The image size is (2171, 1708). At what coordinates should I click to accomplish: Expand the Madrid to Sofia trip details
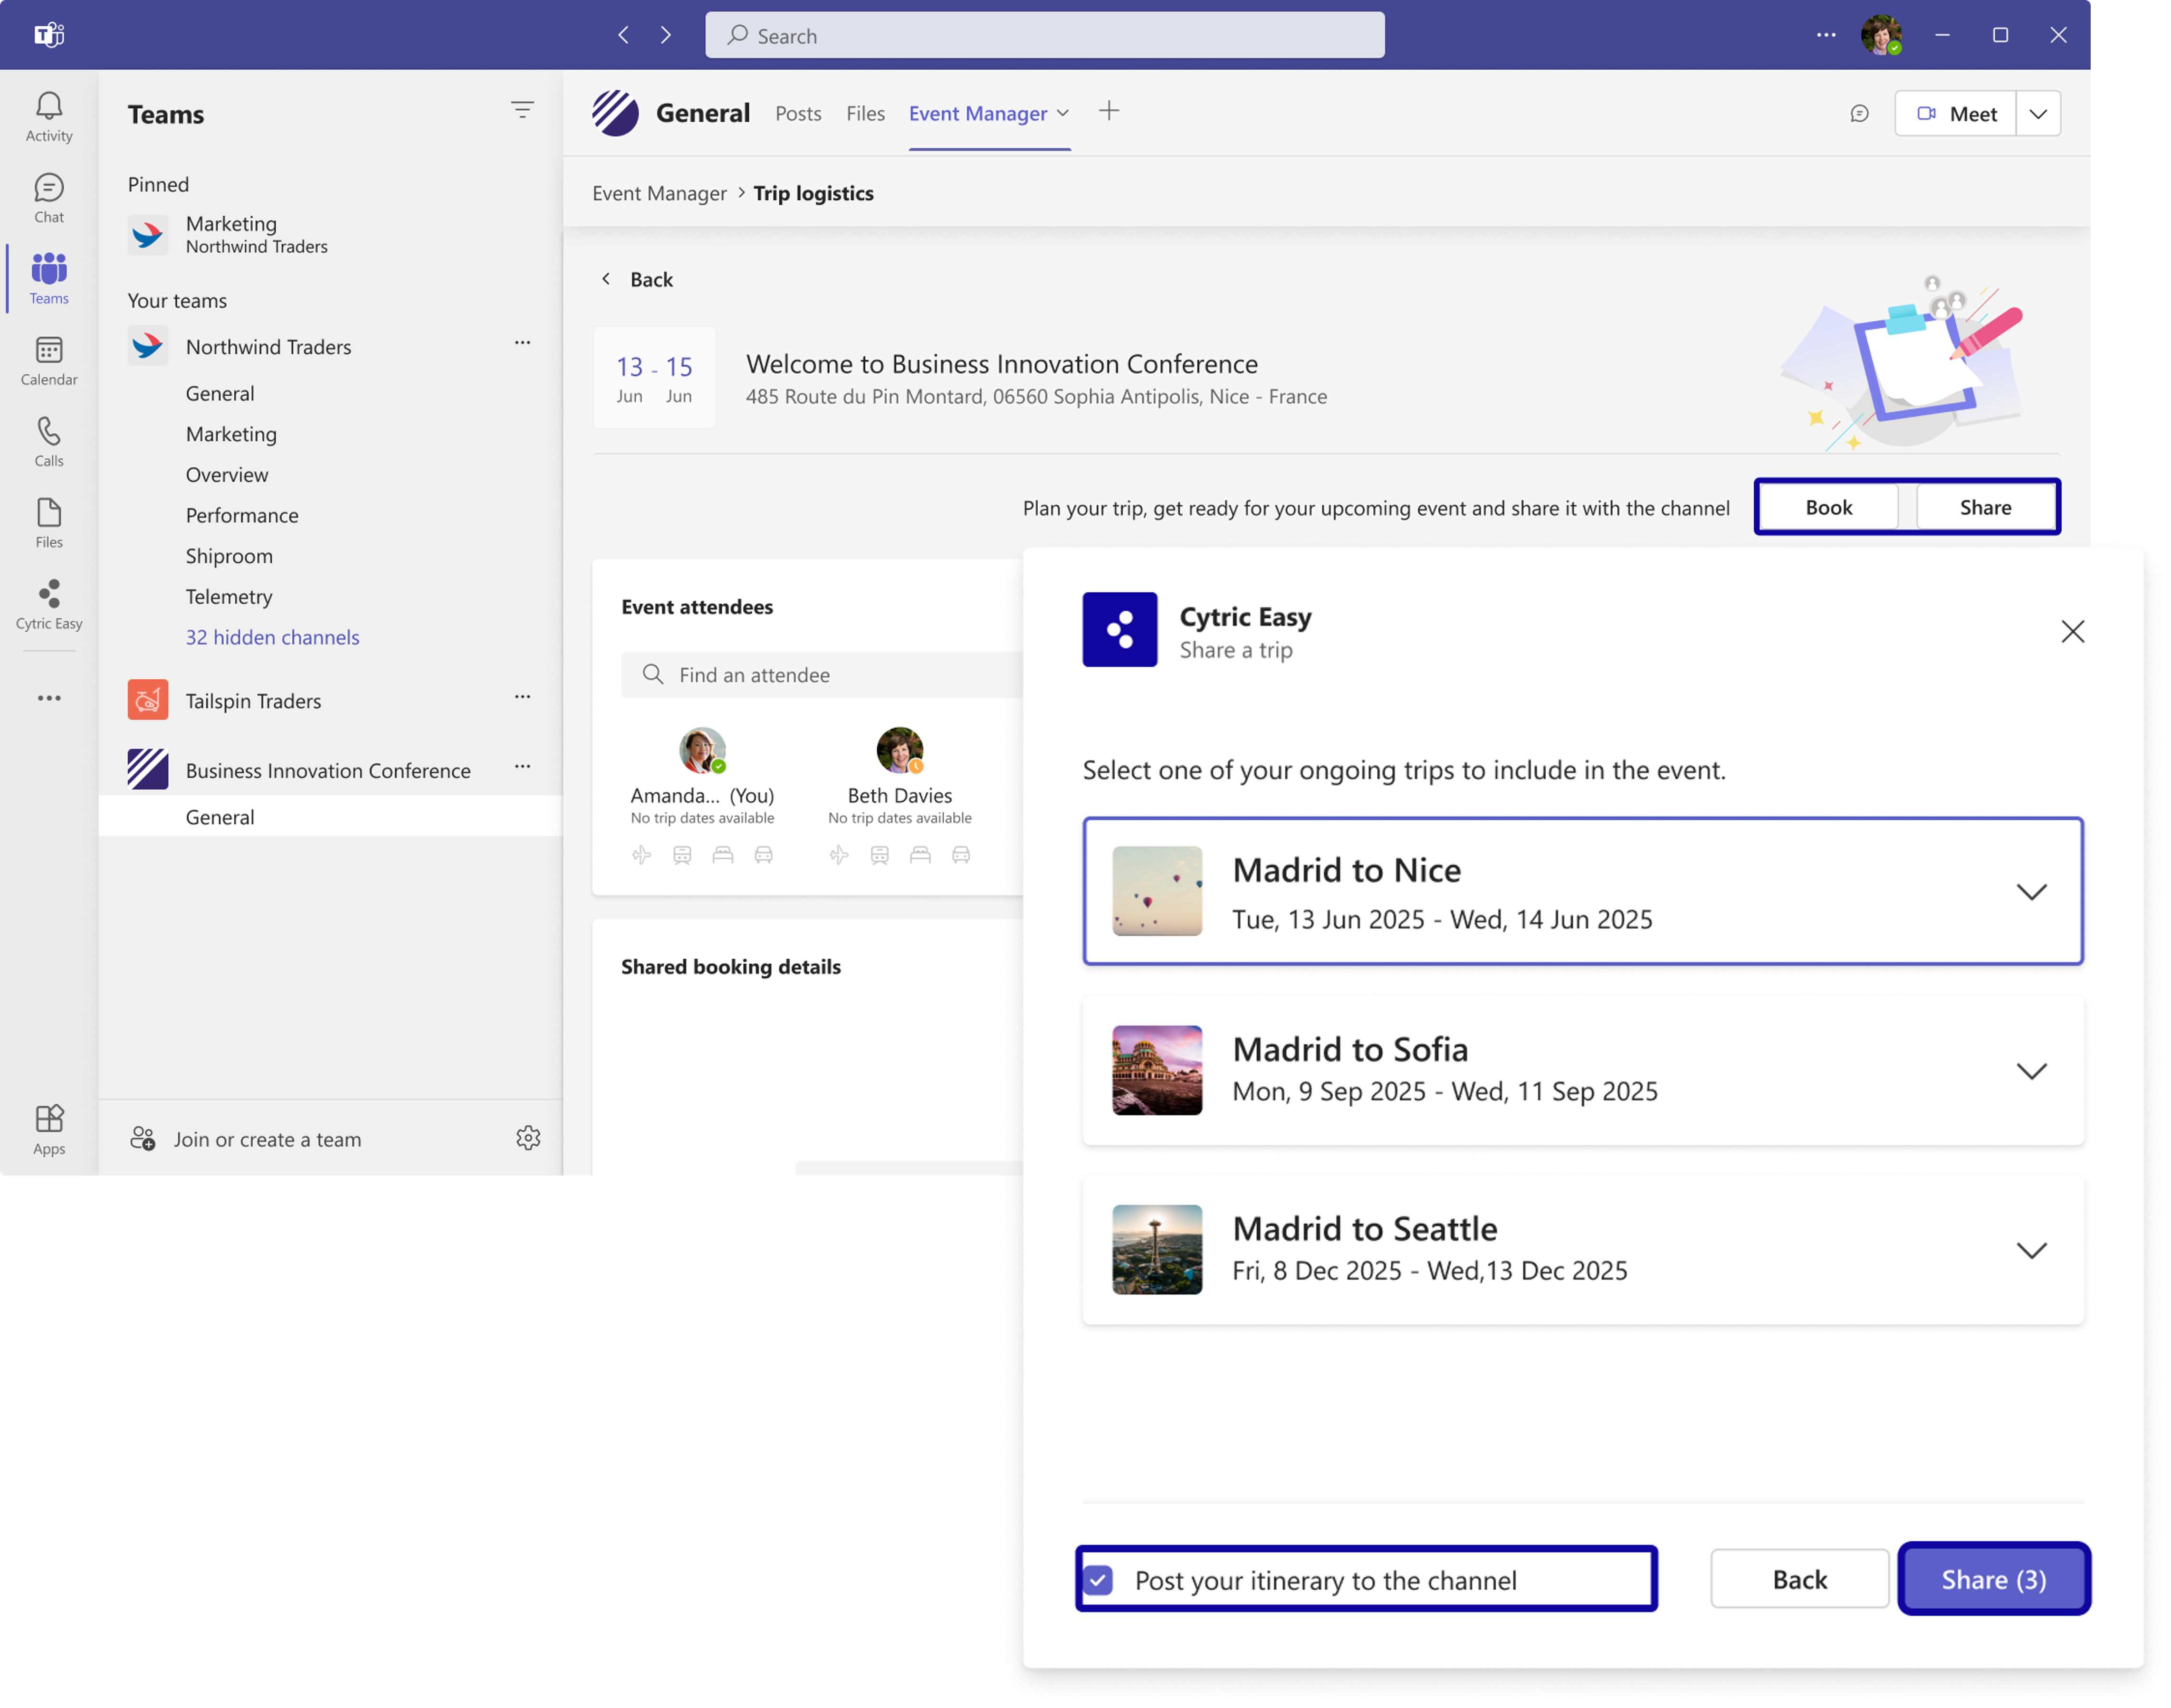[2031, 1071]
